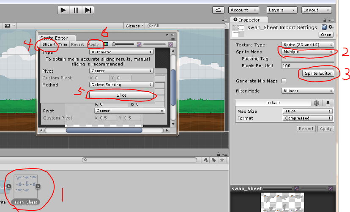Expand swan_Sheet sub-sprites arrow

38,186
